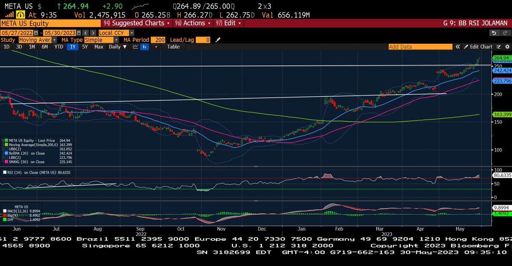Click the UBB(2) dotted legend swatch
The width and height of the screenshot is (512, 266).
6,149
